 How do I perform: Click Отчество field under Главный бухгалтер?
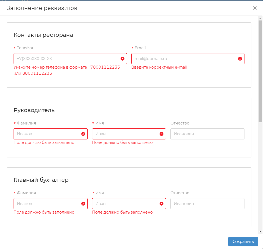pyautogui.click(x=207, y=204)
